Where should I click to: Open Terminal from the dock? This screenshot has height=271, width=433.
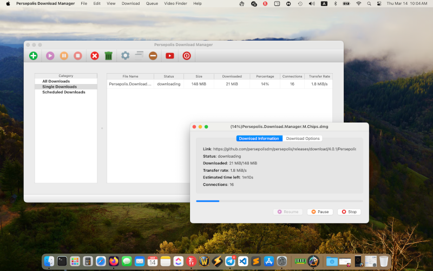(x=62, y=261)
